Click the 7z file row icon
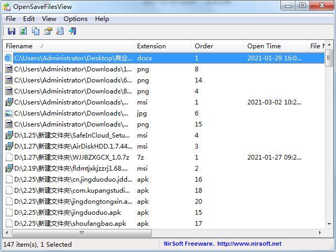The height and width of the screenshot is (252, 336). pos(8,157)
